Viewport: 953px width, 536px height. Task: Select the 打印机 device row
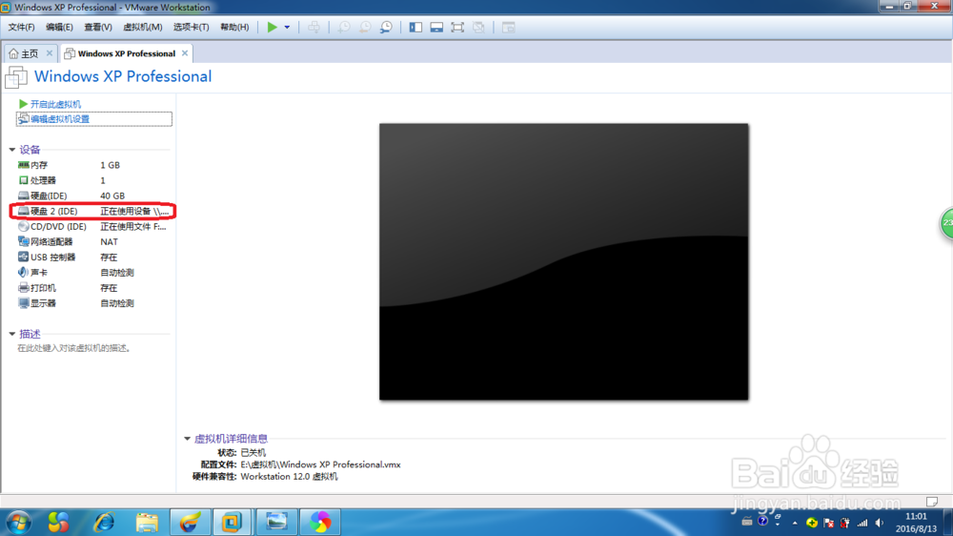92,288
